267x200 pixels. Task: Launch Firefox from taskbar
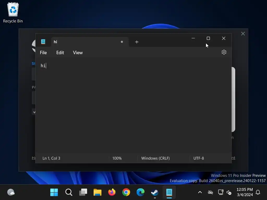(x=112, y=192)
